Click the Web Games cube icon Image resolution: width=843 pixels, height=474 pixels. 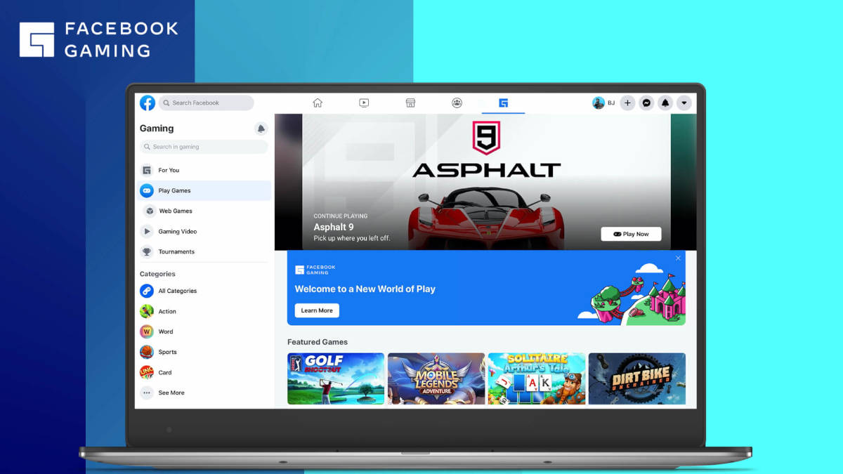(150, 211)
